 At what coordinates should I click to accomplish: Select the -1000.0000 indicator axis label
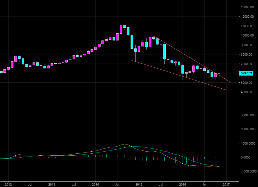pyautogui.click(x=249, y=171)
